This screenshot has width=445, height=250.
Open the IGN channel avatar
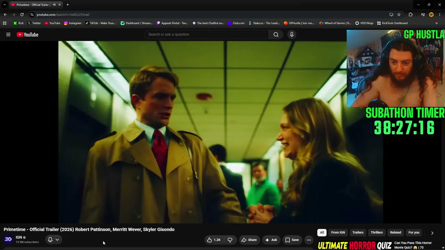coord(8,239)
